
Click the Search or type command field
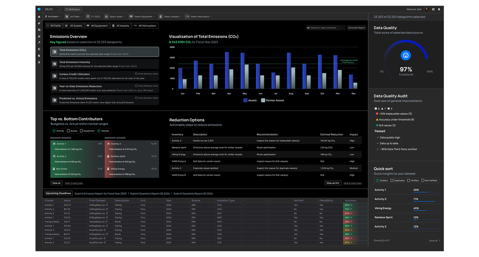(323, 28)
